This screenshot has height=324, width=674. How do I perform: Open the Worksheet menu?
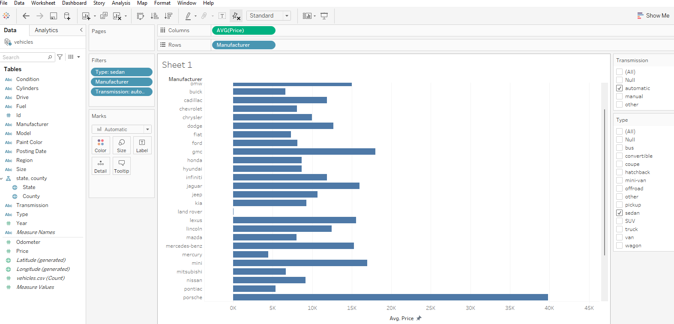(43, 3)
